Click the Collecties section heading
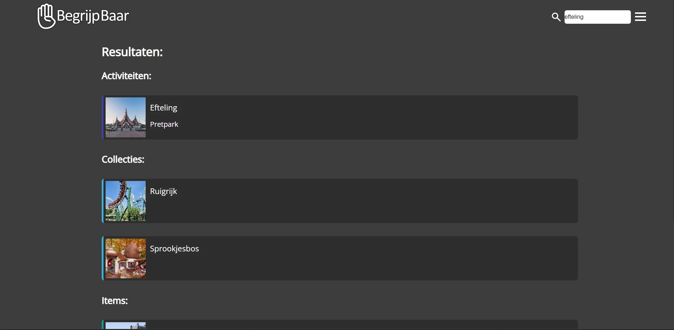Viewport: 674px width, 330px height. 123,159
